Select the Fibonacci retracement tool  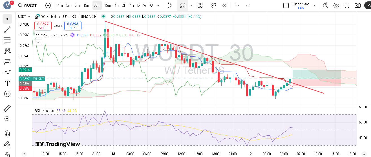point(7,40)
